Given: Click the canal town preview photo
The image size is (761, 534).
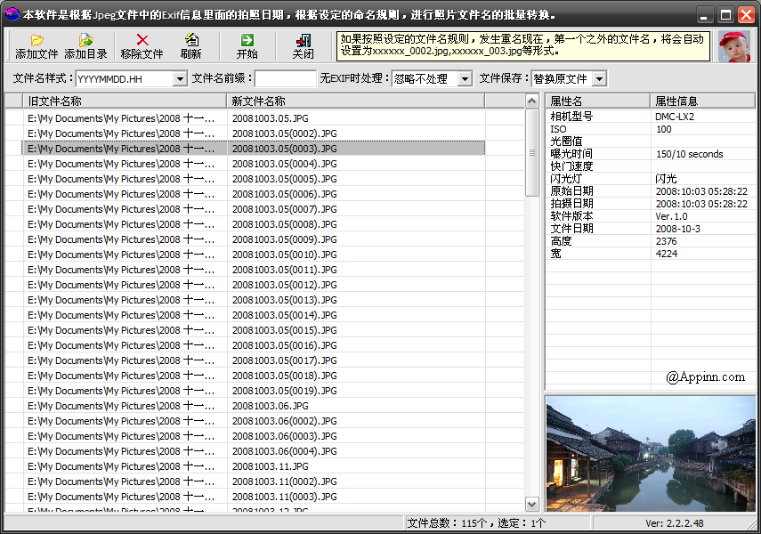Looking at the screenshot, I should pyautogui.click(x=650, y=454).
